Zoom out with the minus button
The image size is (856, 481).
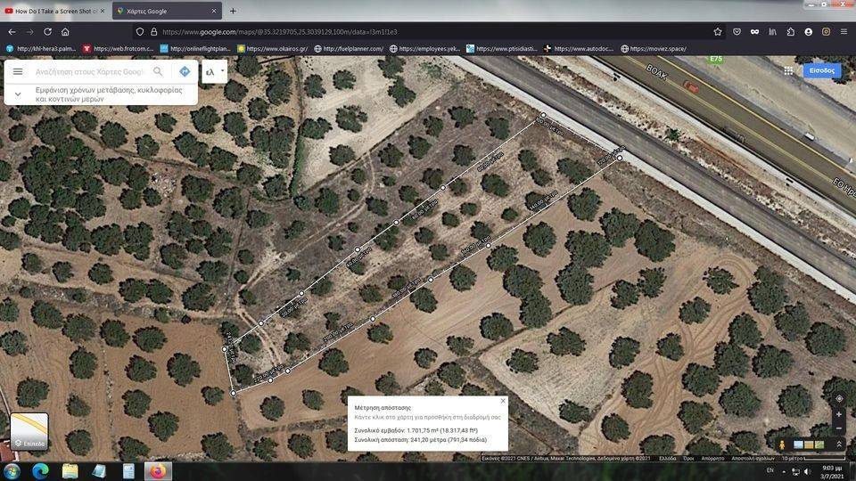click(839, 428)
